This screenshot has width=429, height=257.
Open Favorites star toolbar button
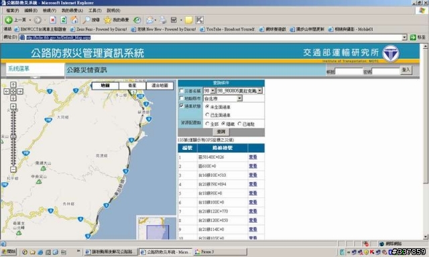click(x=116, y=20)
